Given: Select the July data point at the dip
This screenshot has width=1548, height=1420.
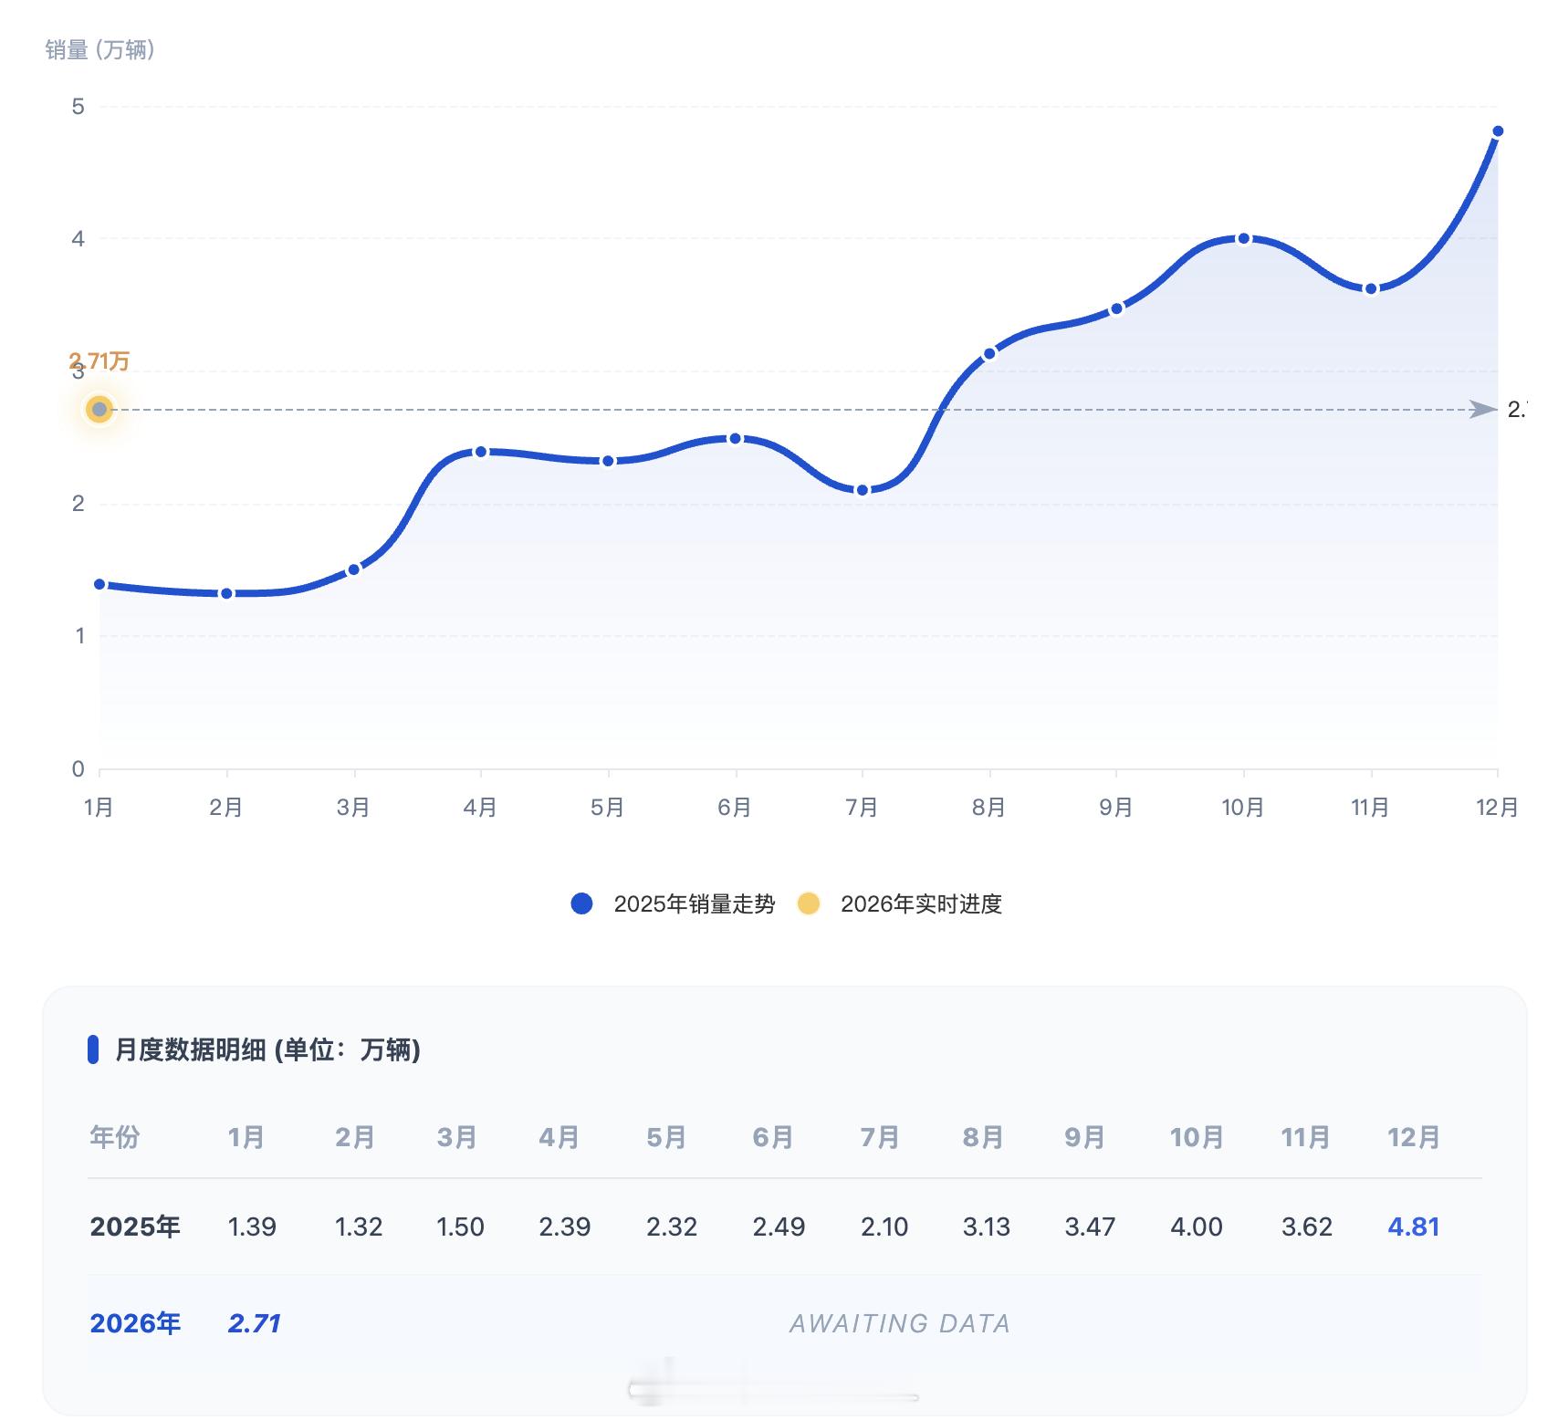Looking at the screenshot, I should tap(861, 489).
